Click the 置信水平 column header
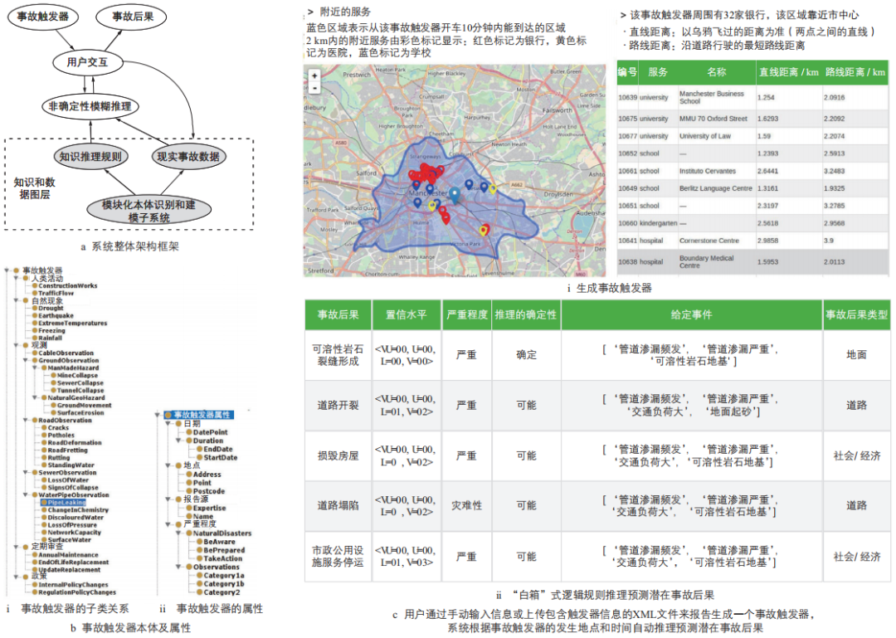The image size is (896, 638). point(407,315)
